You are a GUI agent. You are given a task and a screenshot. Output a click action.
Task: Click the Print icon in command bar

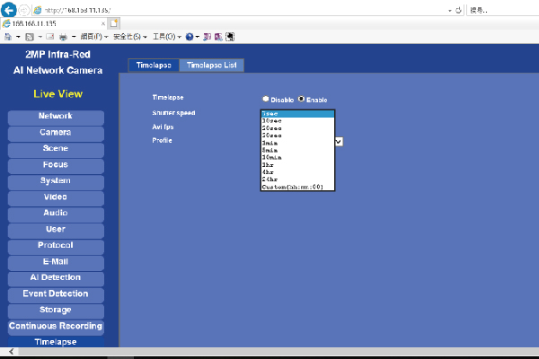pos(63,37)
